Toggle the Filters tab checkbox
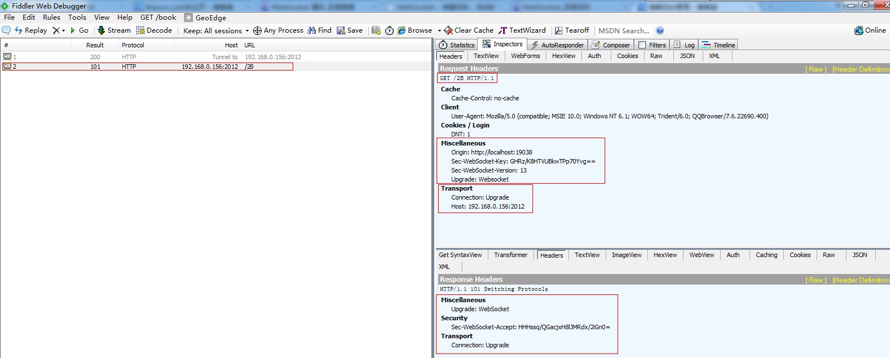890x358 pixels. [642, 45]
